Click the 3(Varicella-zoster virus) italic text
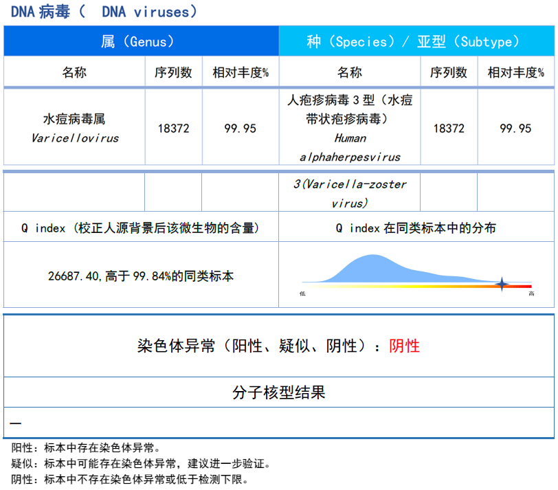Image resolution: width=558 pixels, height=490 pixels. click(x=349, y=193)
